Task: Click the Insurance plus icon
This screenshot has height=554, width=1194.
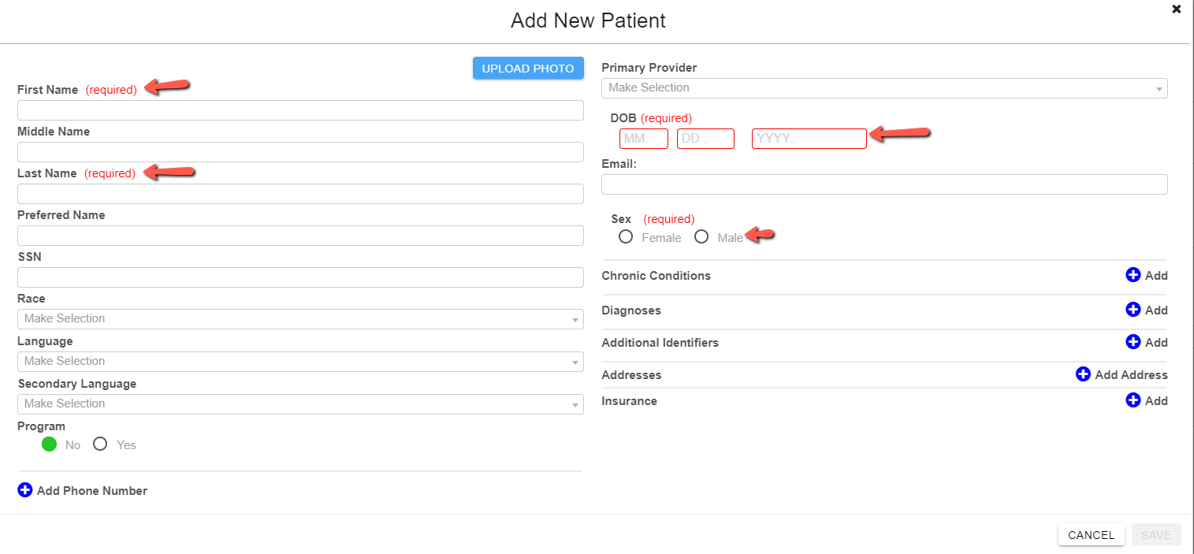Action: tap(1133, 400)
